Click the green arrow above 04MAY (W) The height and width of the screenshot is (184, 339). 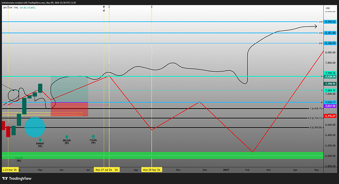pyautogui.click(x=40, y=140)
